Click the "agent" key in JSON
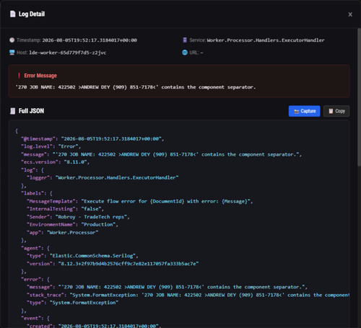 32,248
